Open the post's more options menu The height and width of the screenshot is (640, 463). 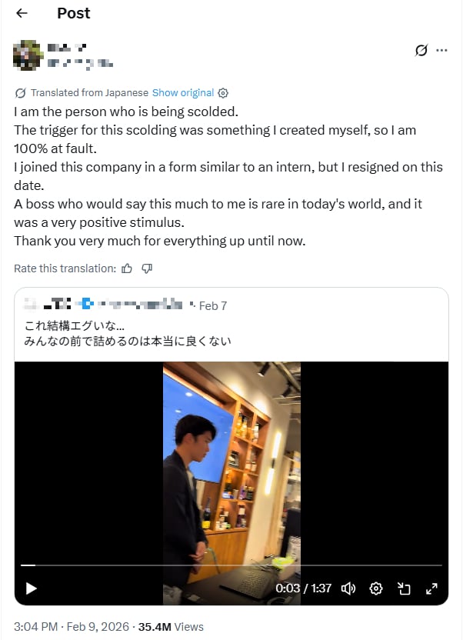click(442, 49)
